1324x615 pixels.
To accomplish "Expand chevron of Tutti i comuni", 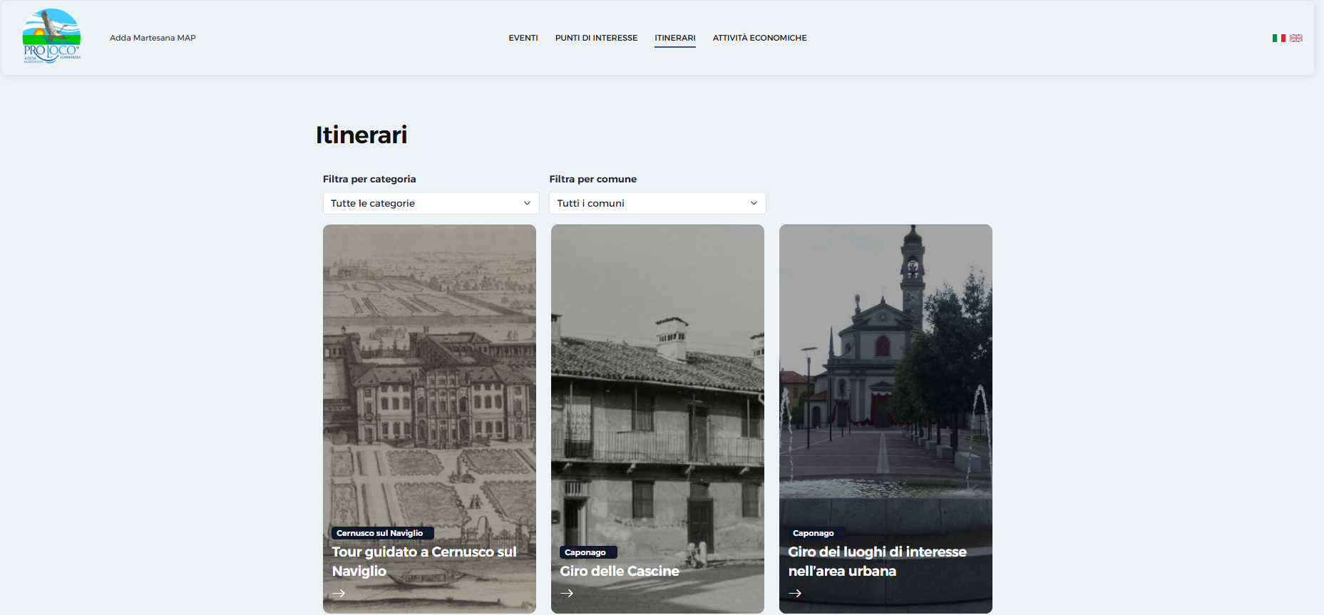I will [754, 203].
